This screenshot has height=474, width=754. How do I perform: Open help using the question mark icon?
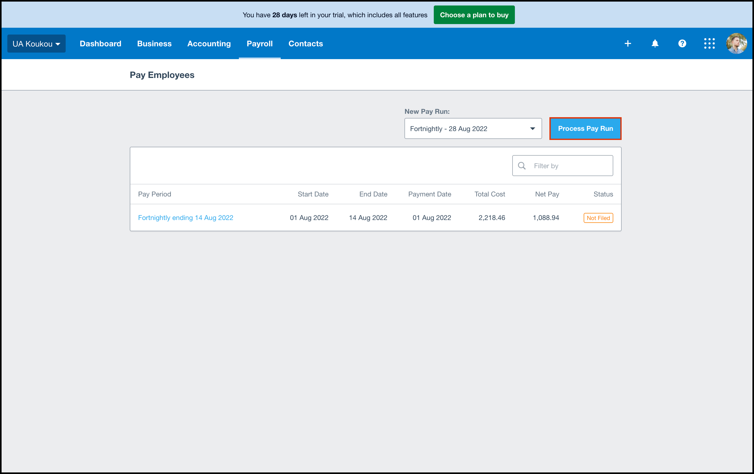coord(682,43)
